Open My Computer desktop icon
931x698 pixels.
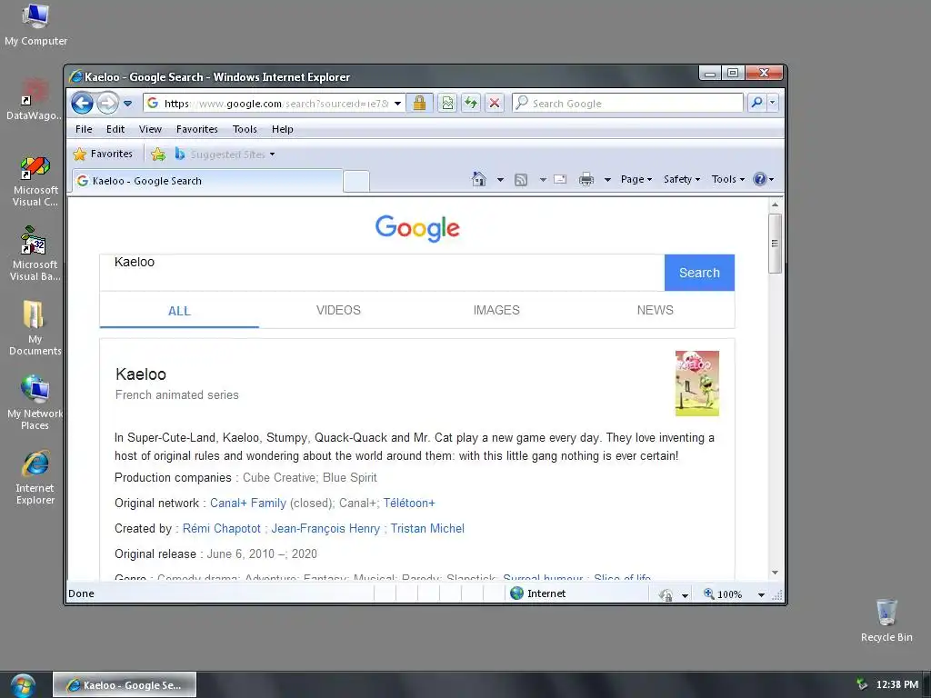(35, 25)
